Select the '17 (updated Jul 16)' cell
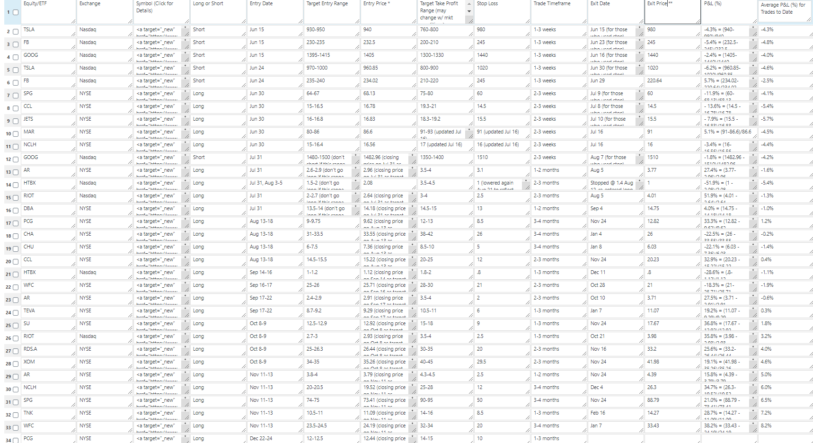Viewport: 813px width, 443px height. pos(446,146)
